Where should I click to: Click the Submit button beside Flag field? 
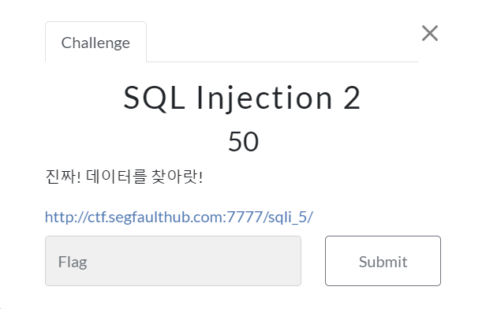tap(383, 261)
